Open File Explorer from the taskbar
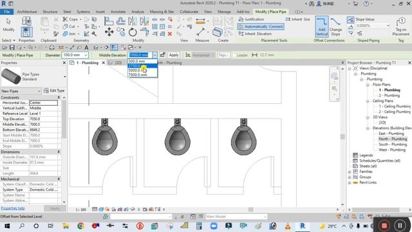412x232 pixels. [66, 226]
